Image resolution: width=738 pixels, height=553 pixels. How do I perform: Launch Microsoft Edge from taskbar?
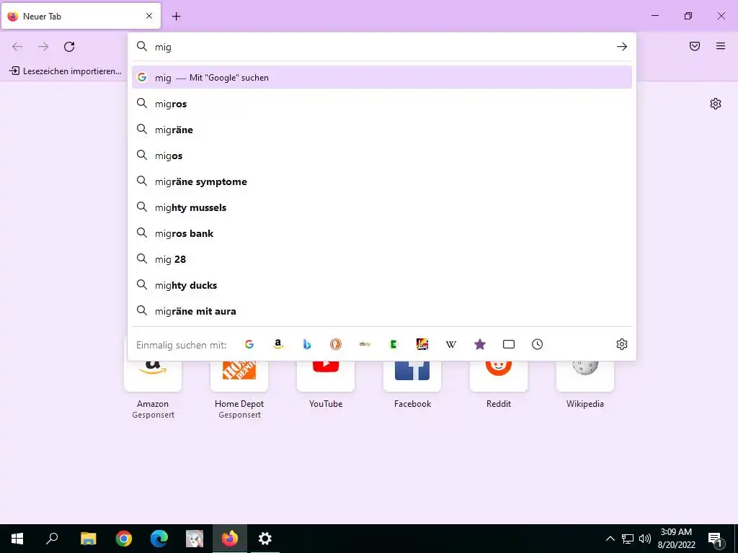pos(159,539)
